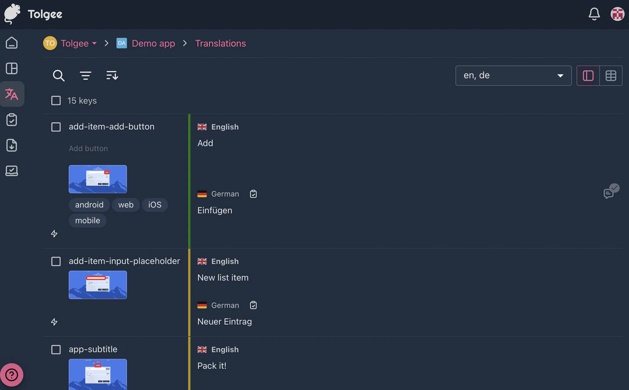
Task: Check the add-item-input-placeholder key
Action: (56, 261)
